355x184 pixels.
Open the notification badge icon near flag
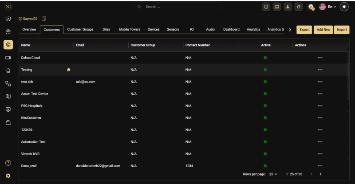tap(312, 7)
